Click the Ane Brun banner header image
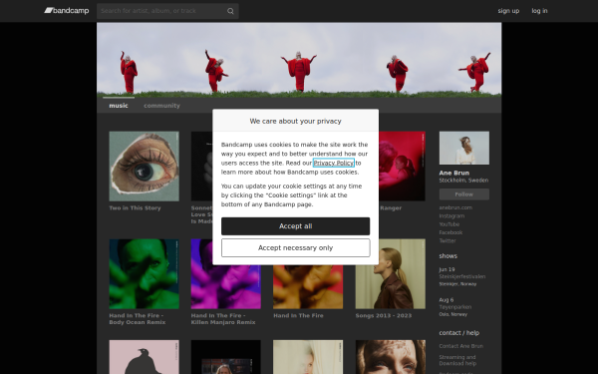Image resolution: width=598 pixels, height=374 pixels. [299, 60]
